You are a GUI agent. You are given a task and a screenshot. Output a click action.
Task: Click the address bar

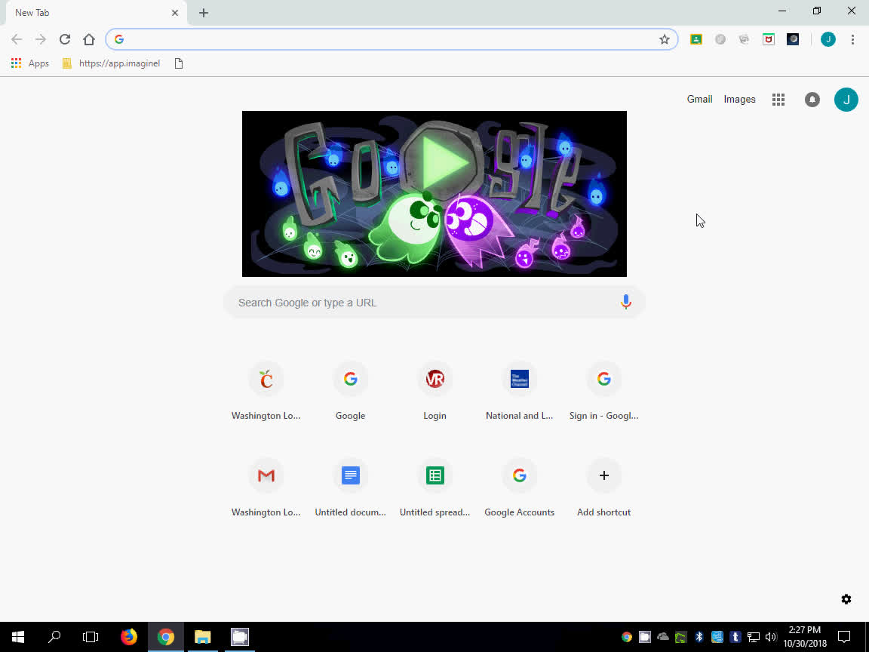[392, 39]
